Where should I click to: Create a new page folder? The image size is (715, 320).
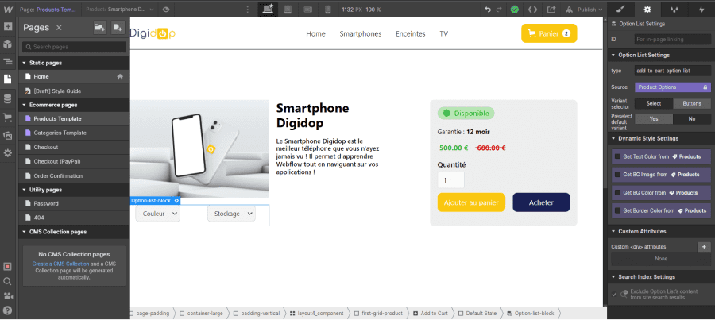[x=99, y=27]
